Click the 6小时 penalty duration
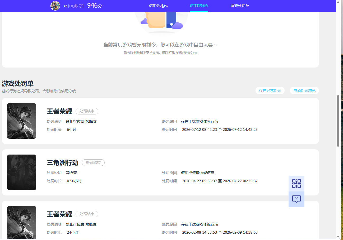 [72, 130]
